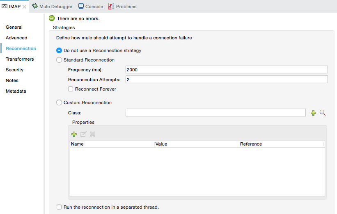Close the IMAP tab

[x=25, y=7]
